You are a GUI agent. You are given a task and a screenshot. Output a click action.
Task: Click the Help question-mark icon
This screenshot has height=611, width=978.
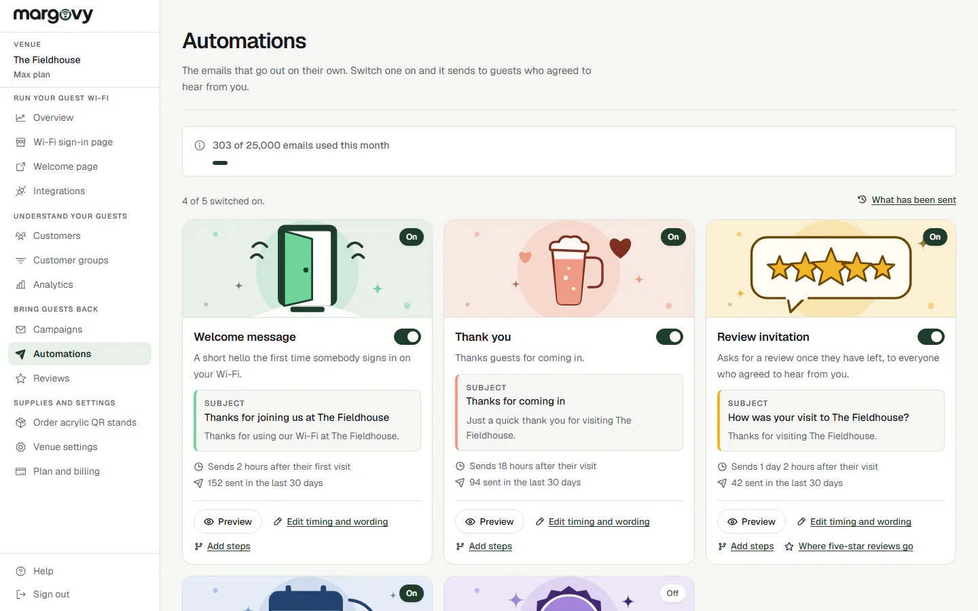coord(20,571)
